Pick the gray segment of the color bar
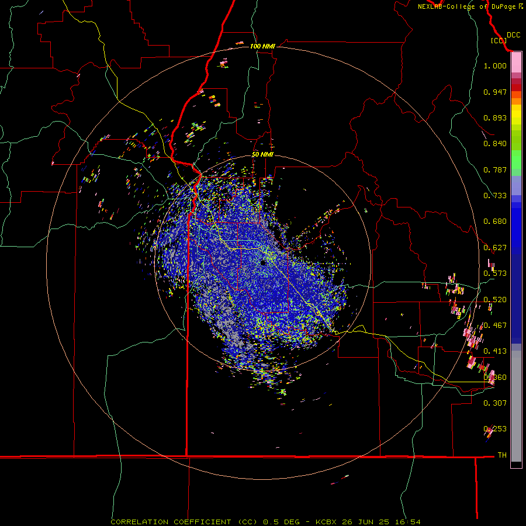The image size is (526, 526). 516,406
